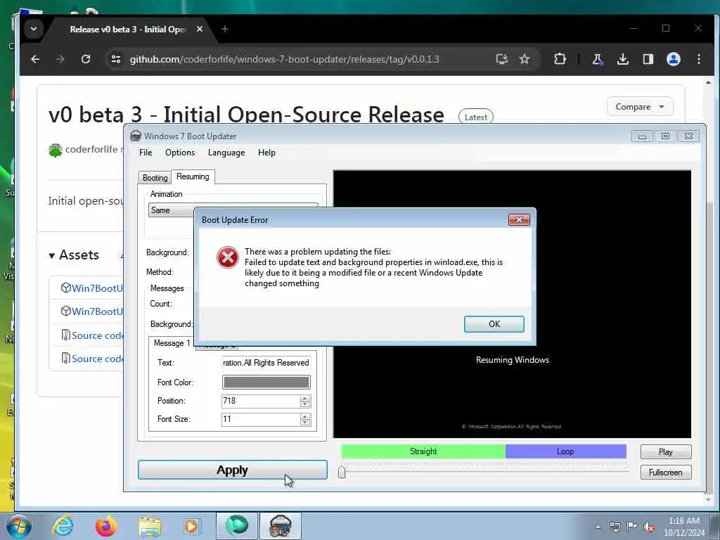Click the Windows 7 Boot Updater title icon
The width and height of the screenshot is (720, 540).
[136, 136]
